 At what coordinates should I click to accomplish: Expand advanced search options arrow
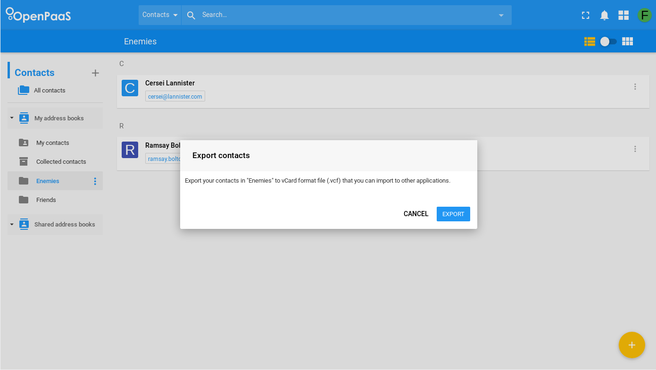point(501,15)
